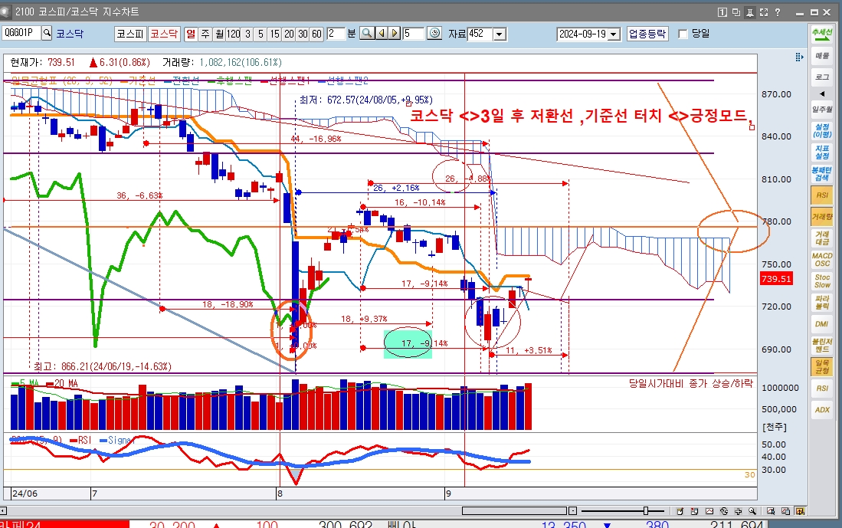Open 지표설정 in the sidebar

pyautogui.click(x=821, y=152)
